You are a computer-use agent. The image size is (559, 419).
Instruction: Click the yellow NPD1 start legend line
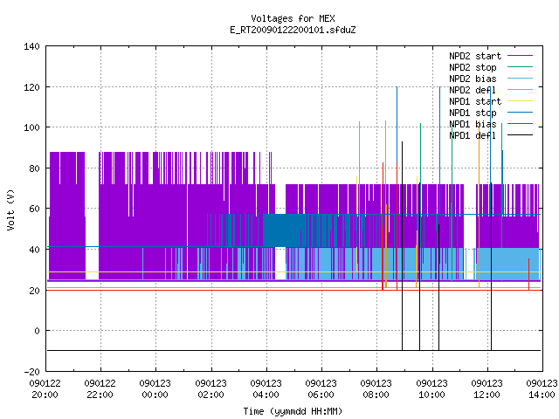click(520, 101)
